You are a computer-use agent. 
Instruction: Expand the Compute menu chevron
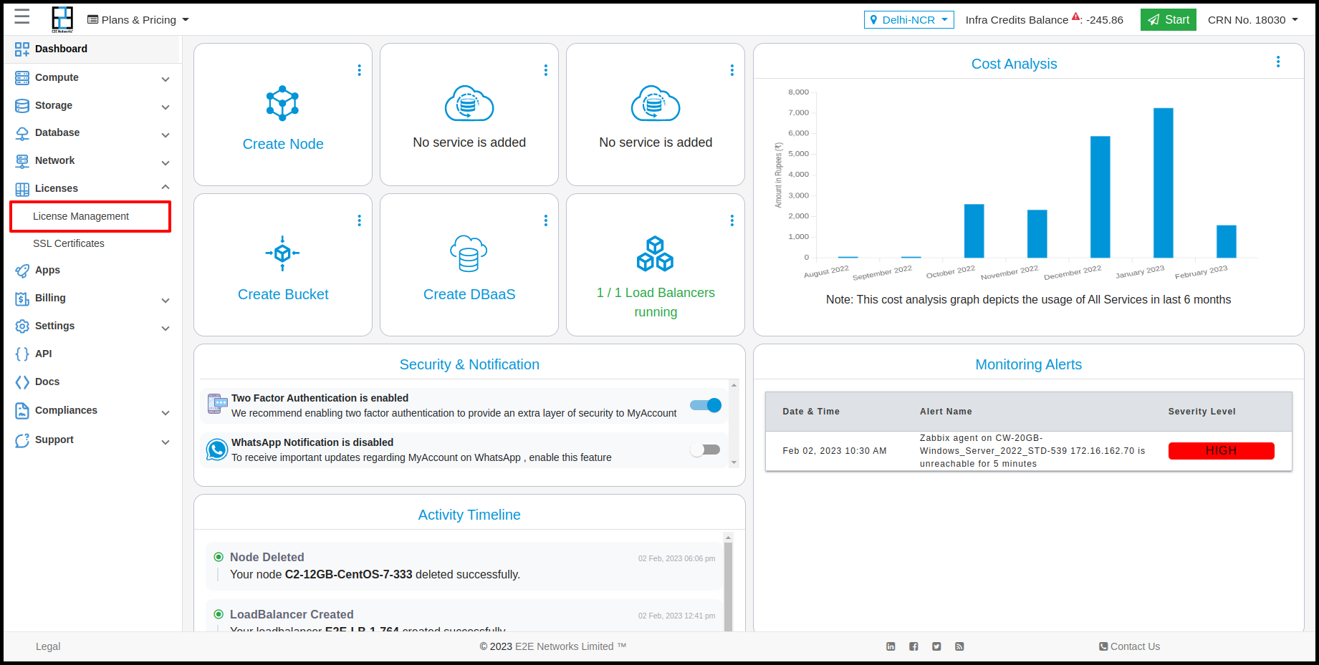(166, 79)
